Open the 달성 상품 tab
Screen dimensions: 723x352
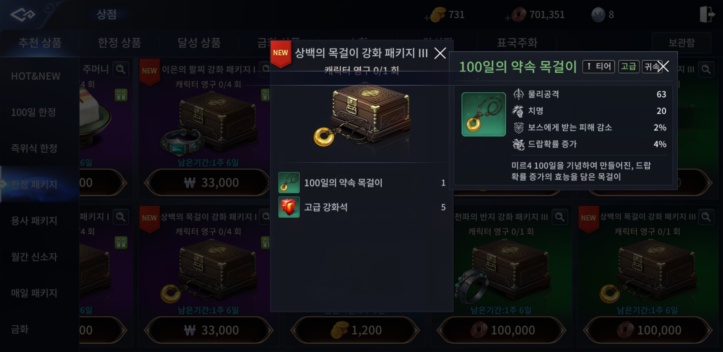click(199, 43)
